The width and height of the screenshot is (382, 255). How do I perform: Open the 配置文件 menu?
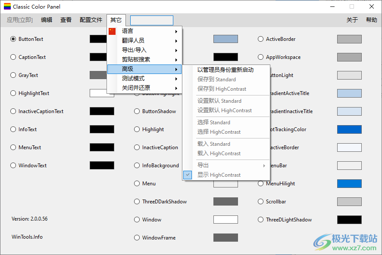coord(91,20)
